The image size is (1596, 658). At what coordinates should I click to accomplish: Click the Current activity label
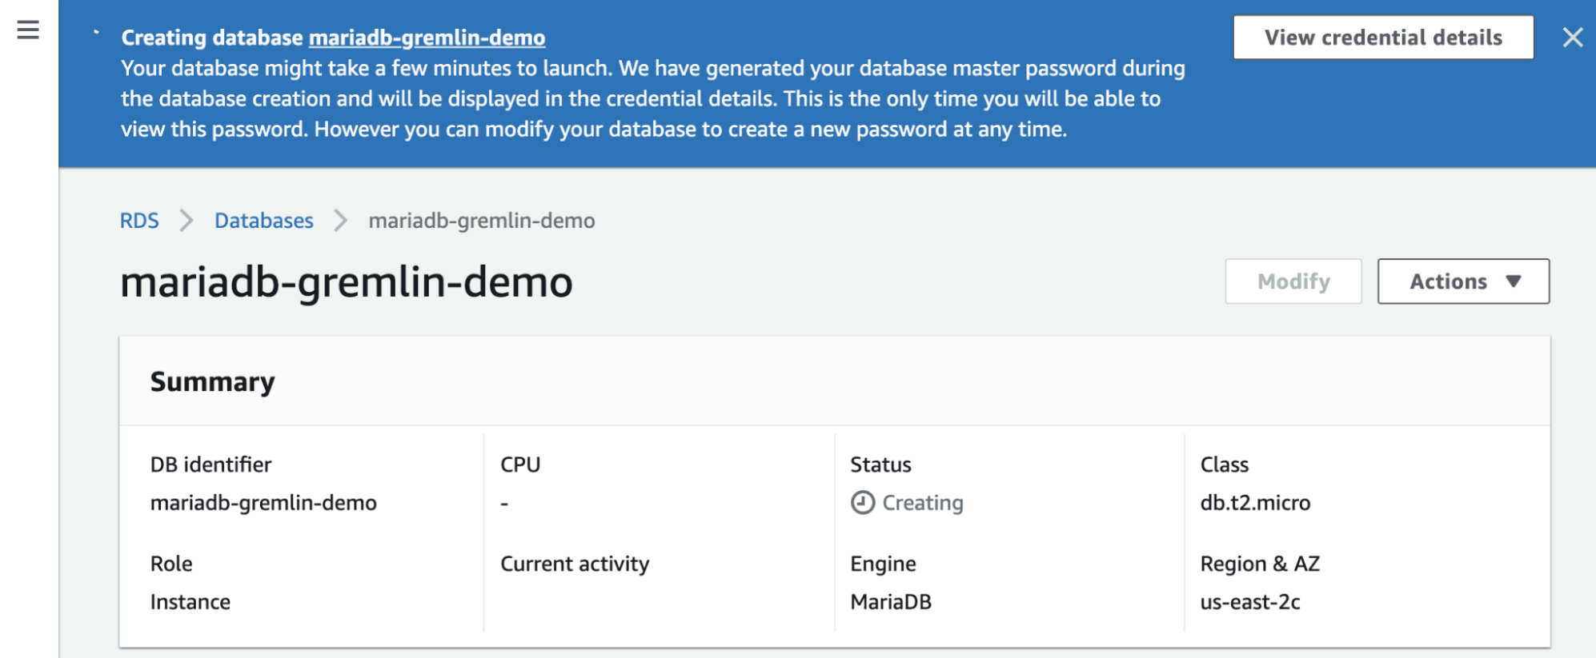tap(575, 564)
